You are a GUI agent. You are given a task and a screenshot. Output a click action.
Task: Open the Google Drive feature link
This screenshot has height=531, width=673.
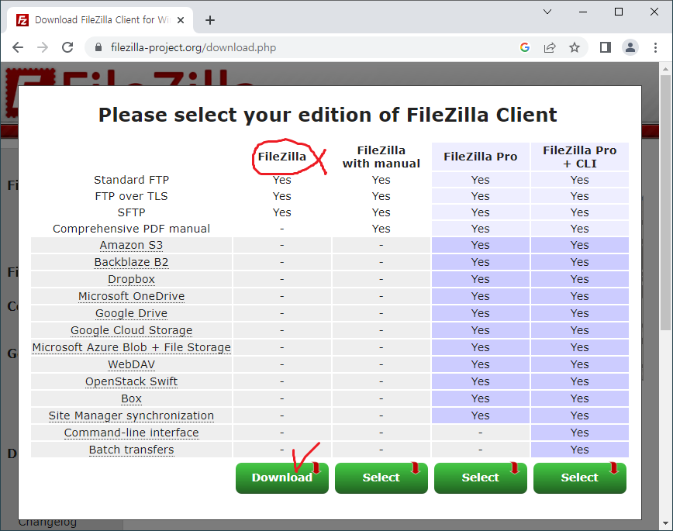click(x=131, y=313)
